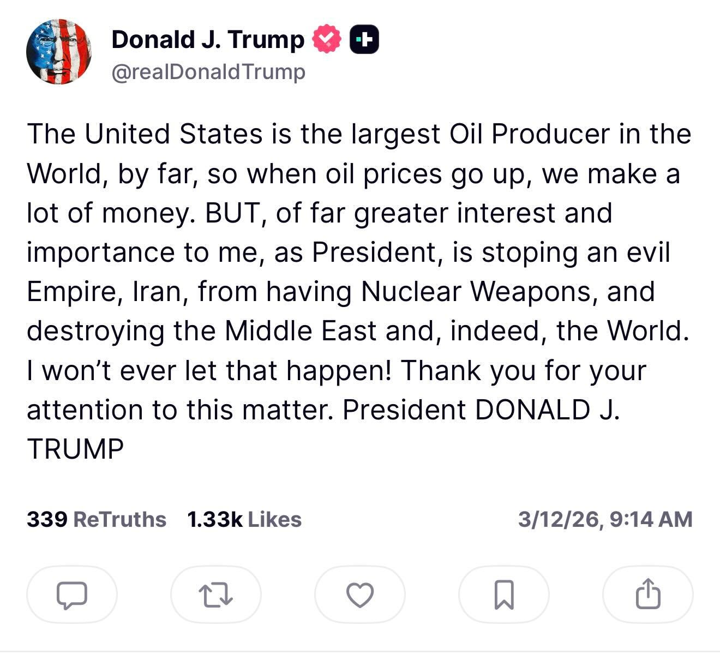Click the red verified checkmark badge
720x667 pixels.
[x=326, y=38]
